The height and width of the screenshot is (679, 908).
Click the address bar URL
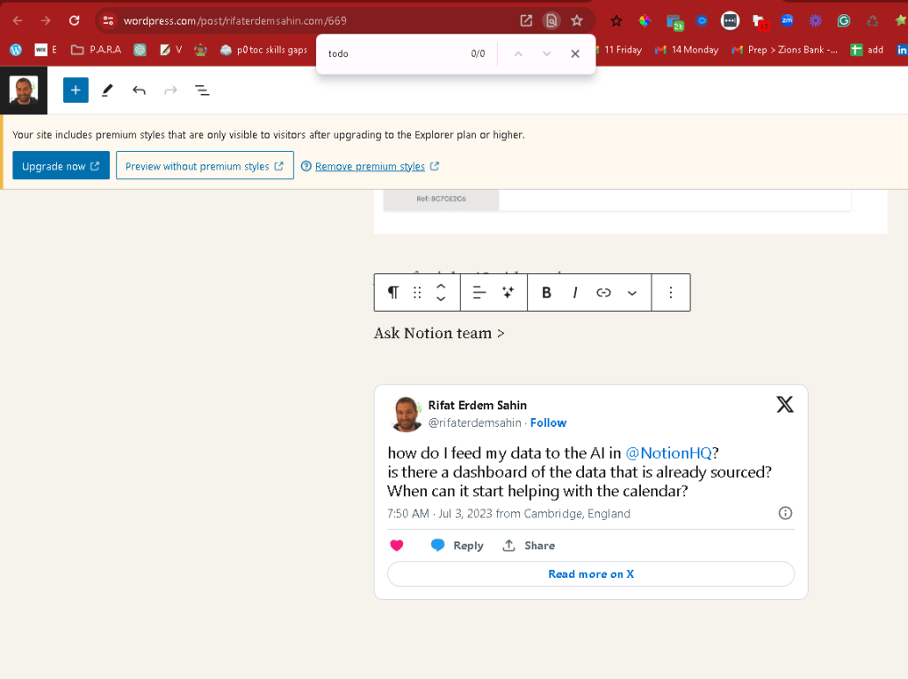point(235,20)
